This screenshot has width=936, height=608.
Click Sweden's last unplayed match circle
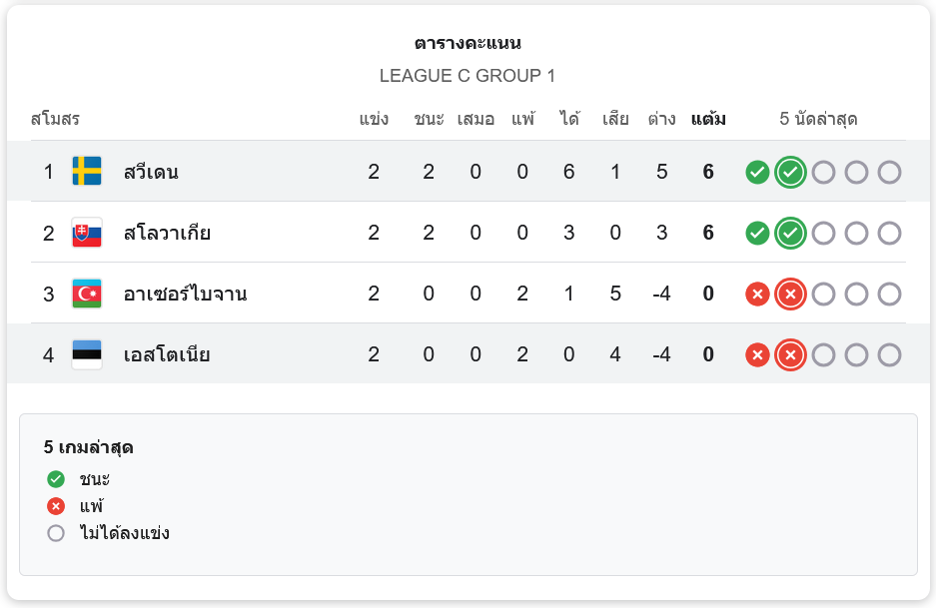[x=889, y=172]
